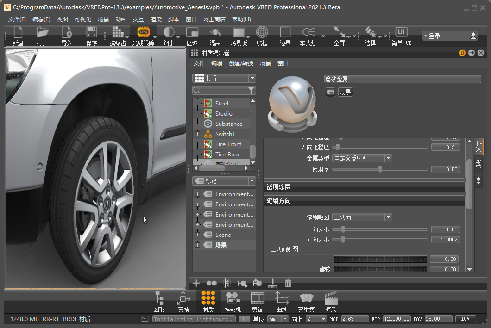Viewport: 491px width, 328px height.
Task: Open the 材质 view type dropdown
Action: pyautogui.click(x=224, y=78)
